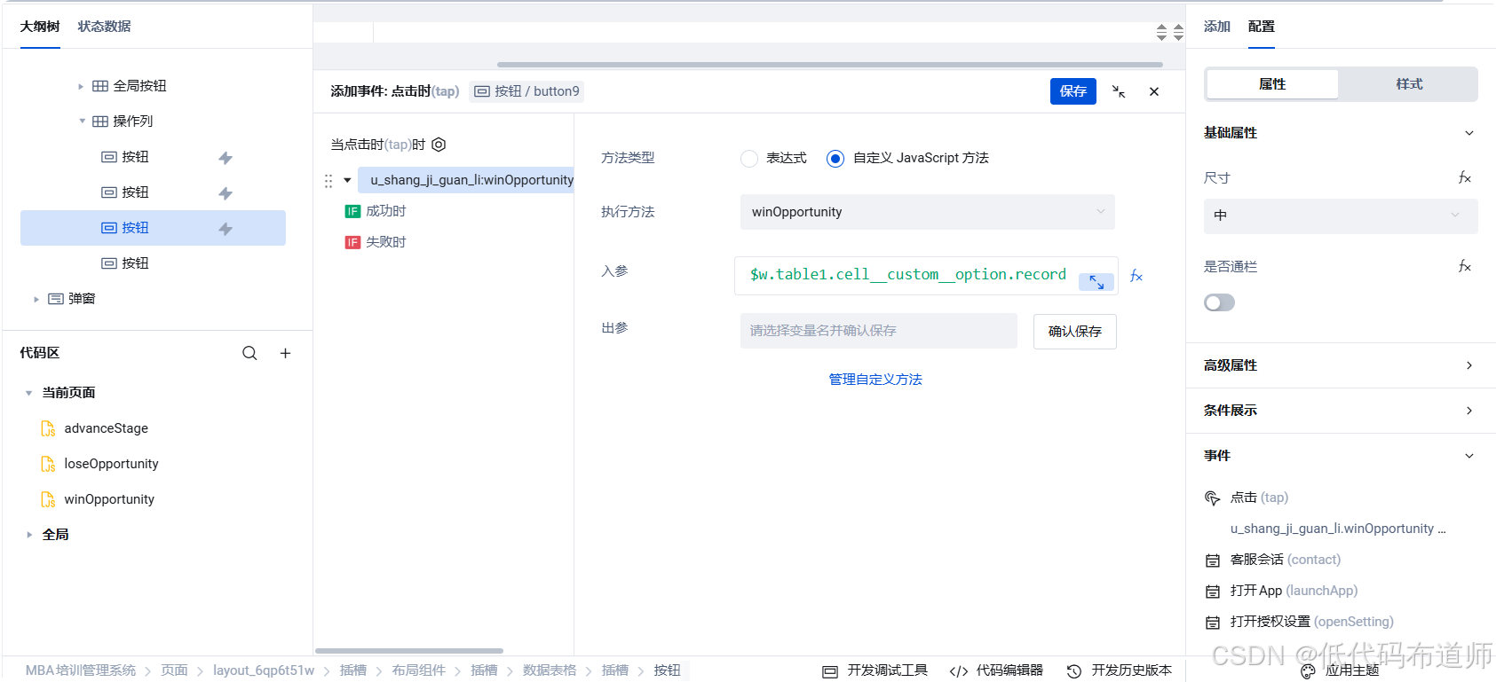Collapse the 当前页面 code section
Screen dimensions: 1496x682
click(28, 393)
